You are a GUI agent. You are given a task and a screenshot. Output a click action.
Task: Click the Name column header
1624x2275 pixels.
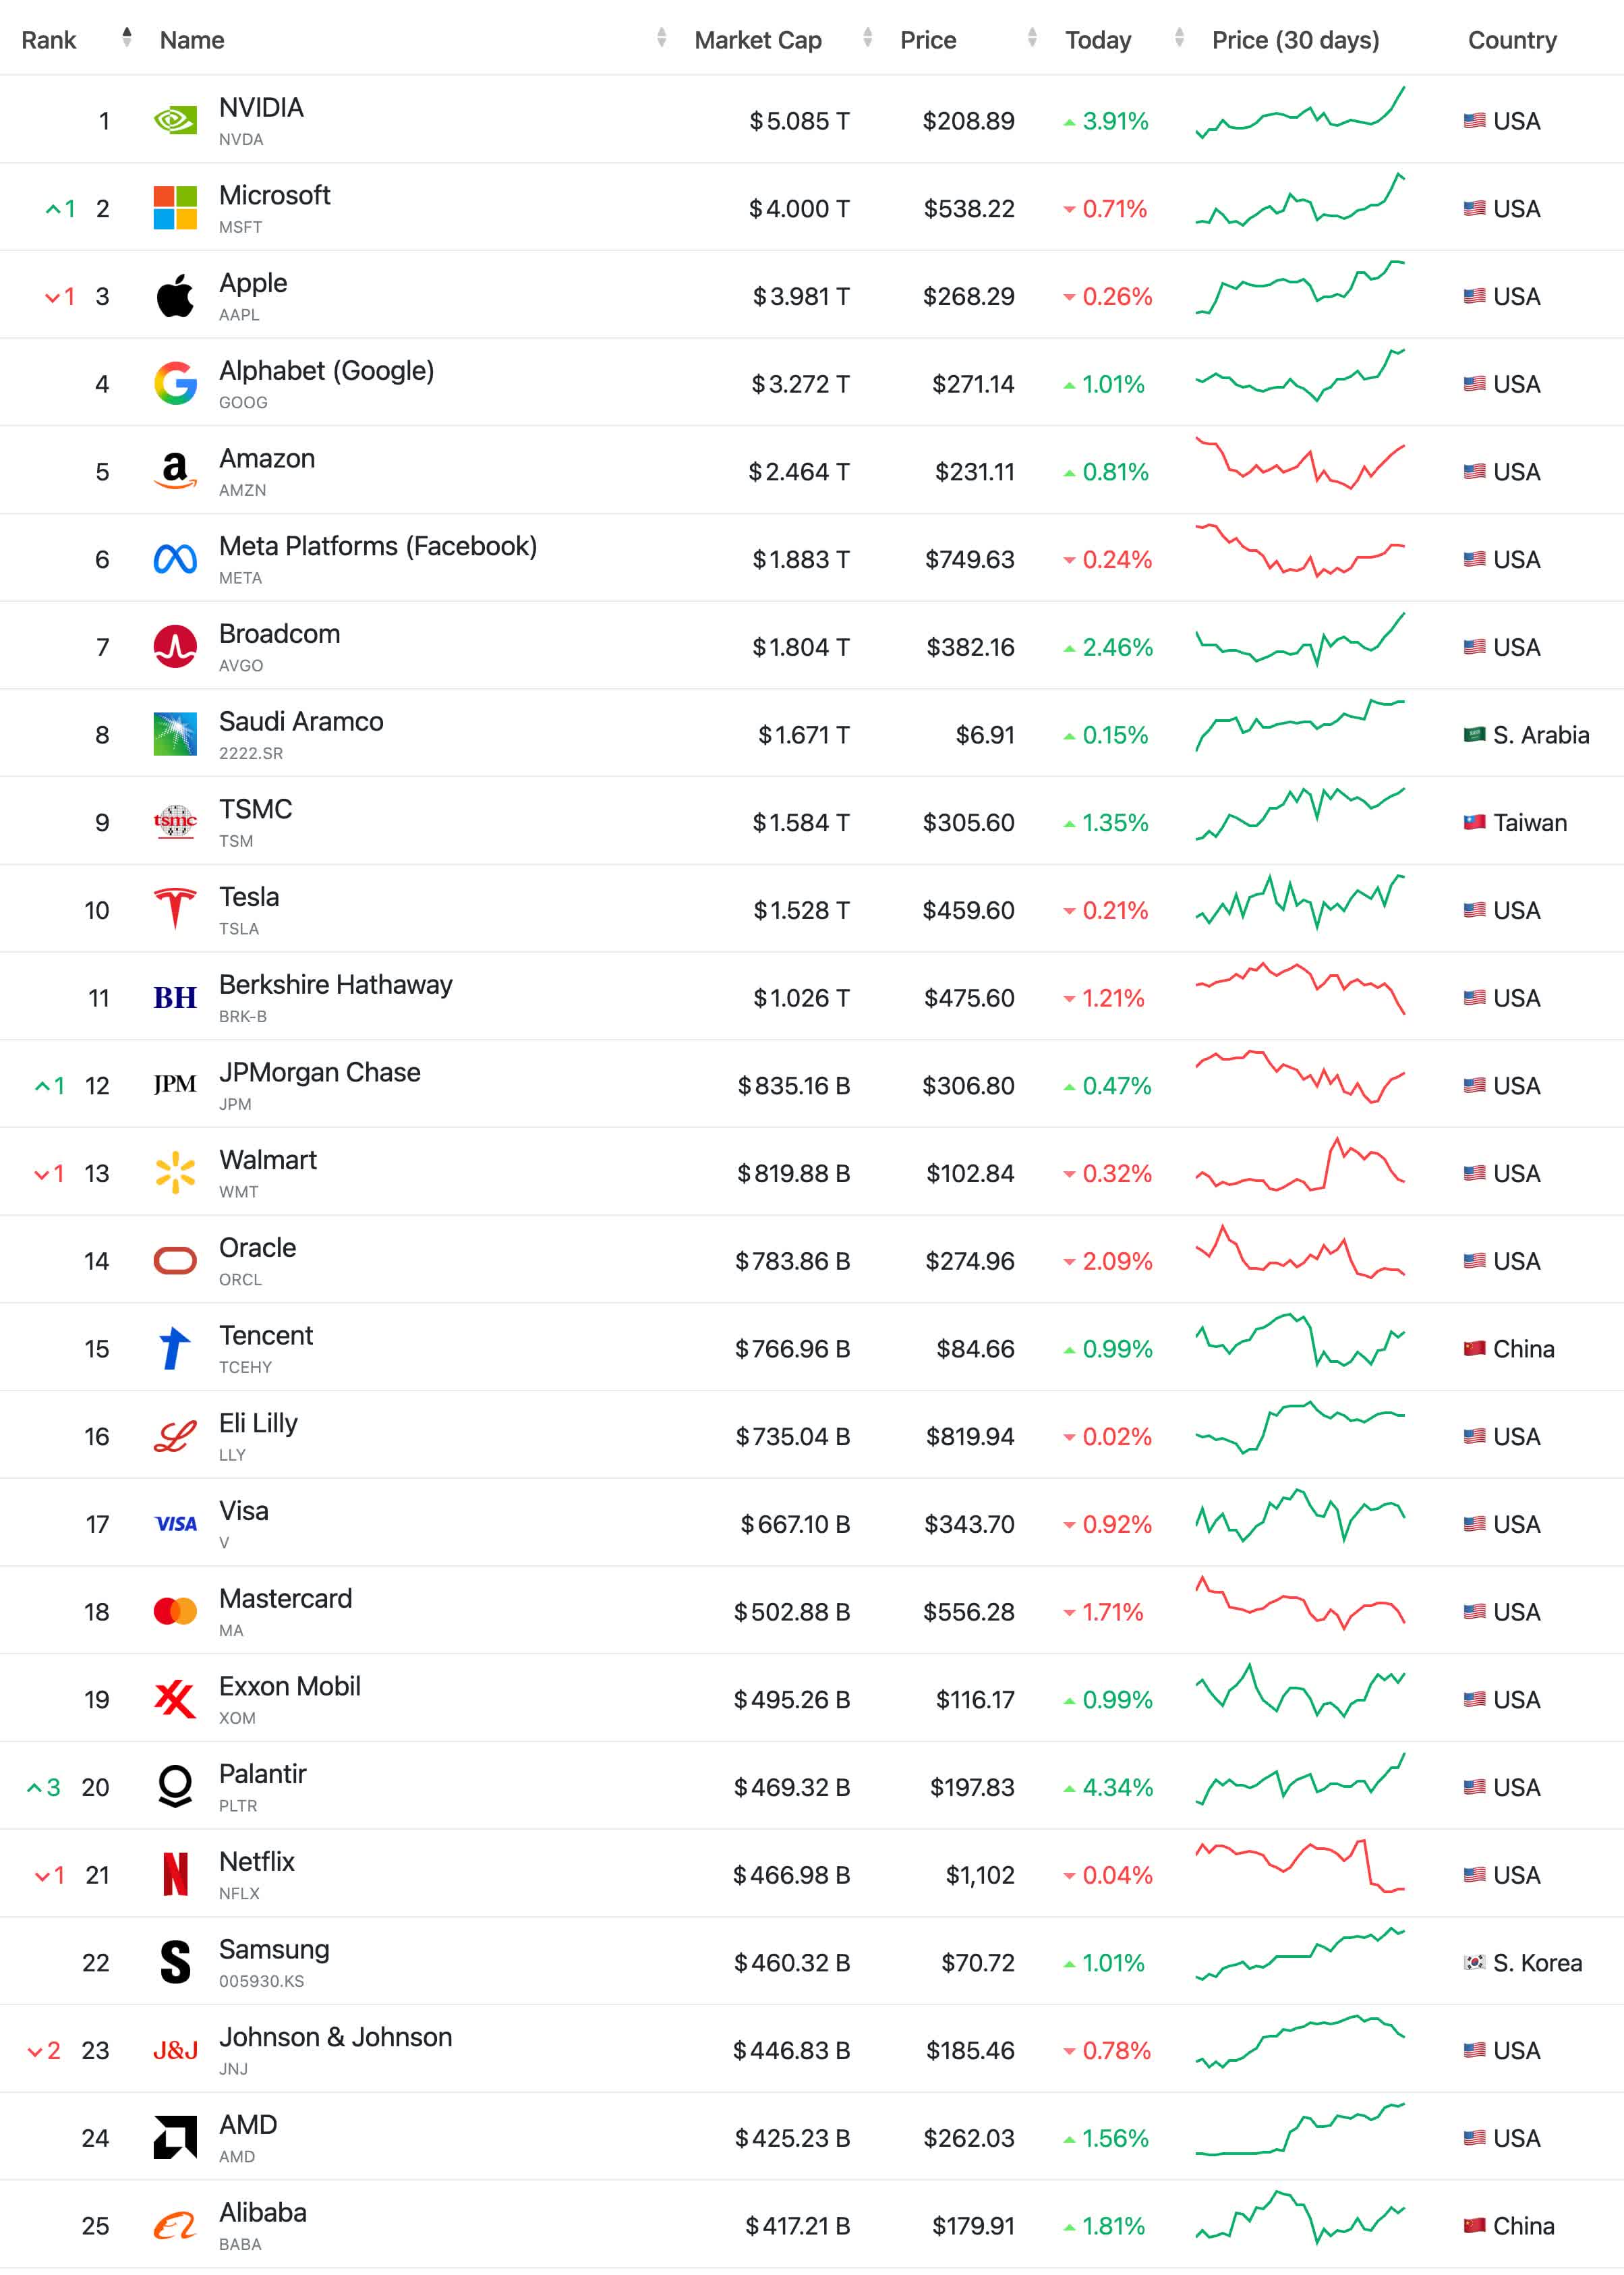point(192,40)
